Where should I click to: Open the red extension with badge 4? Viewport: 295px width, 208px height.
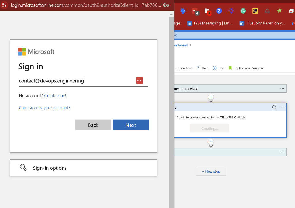coord(195,12)
